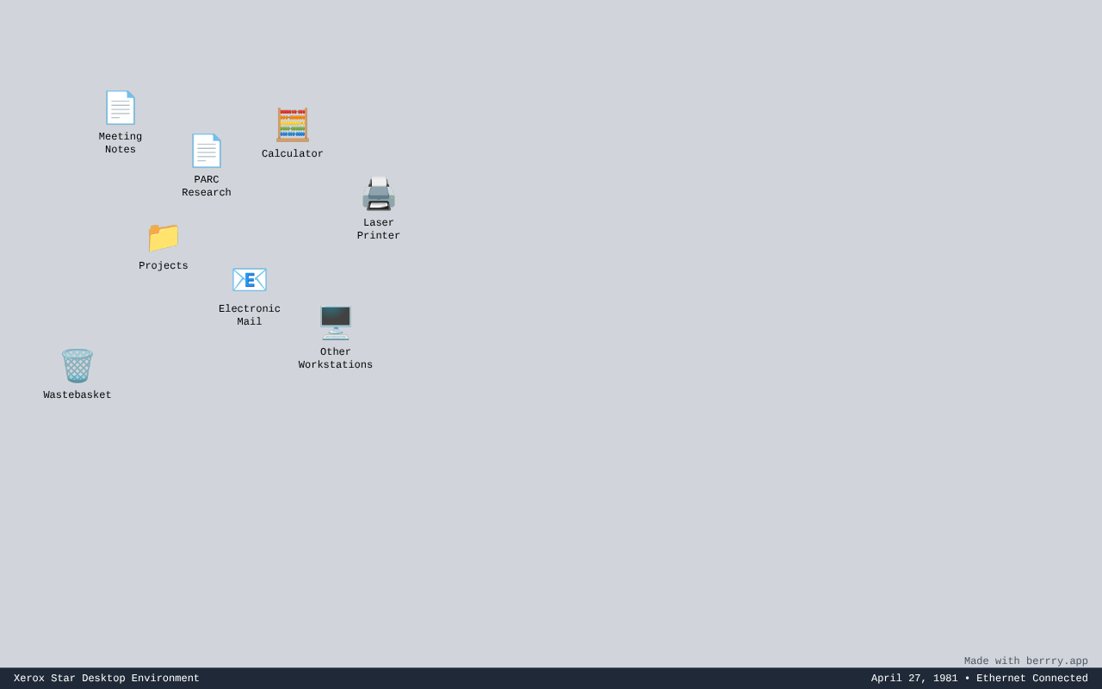Select the Other Workstations label
Screen dimensions: 1102x689
point(335,357)
